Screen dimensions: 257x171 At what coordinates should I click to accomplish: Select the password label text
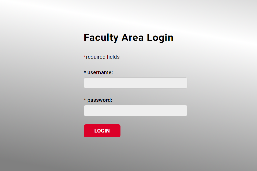[100, 100]
